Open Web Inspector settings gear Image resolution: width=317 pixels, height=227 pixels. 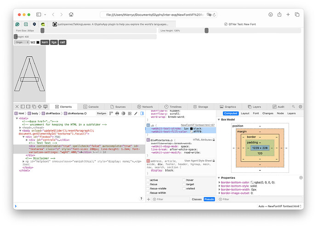(300, 106)
